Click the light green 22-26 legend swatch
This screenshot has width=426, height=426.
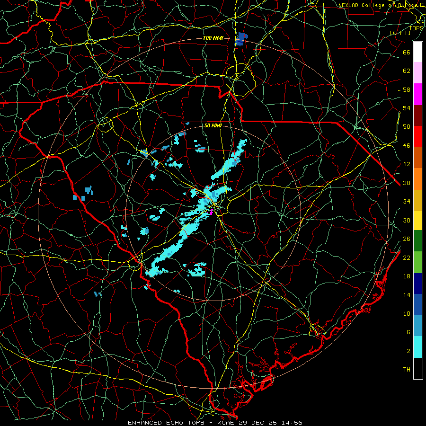coord(418,262)
